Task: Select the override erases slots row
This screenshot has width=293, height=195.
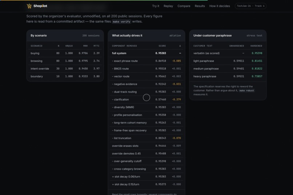Action: 146,146
